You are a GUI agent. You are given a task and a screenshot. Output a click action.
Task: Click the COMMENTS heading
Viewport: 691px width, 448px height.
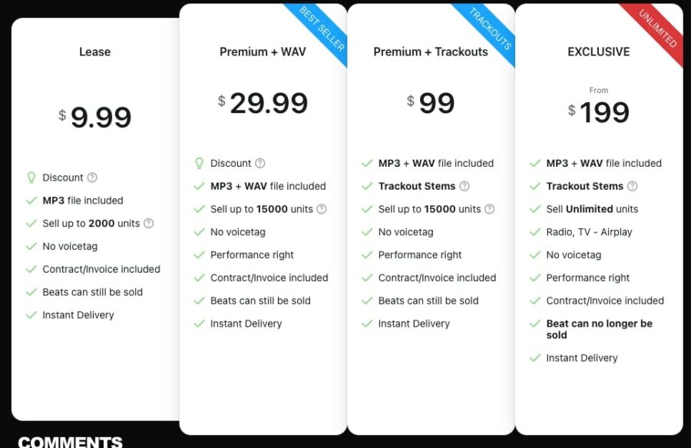pos(70,442)
